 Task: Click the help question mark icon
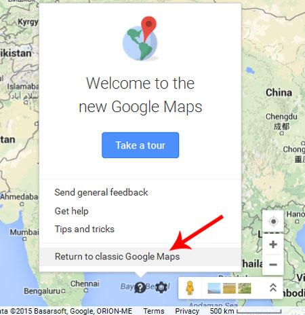coord(140,288)
